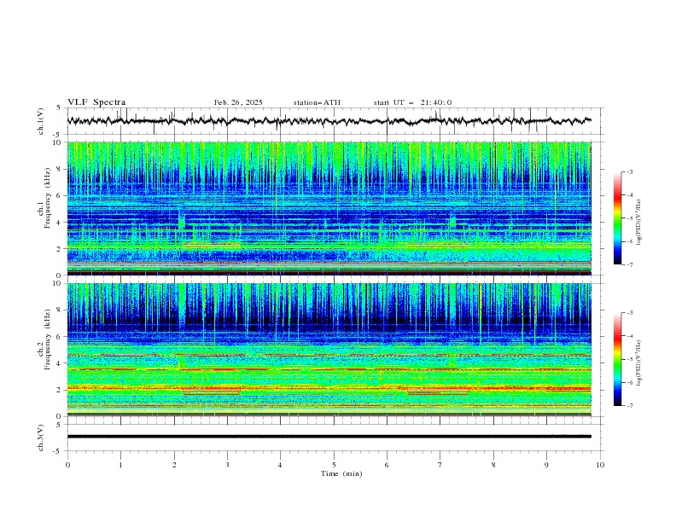
Task: Click the ch.2 "Frequency (kHz)" axis label
Action: [x=48, y=339]
